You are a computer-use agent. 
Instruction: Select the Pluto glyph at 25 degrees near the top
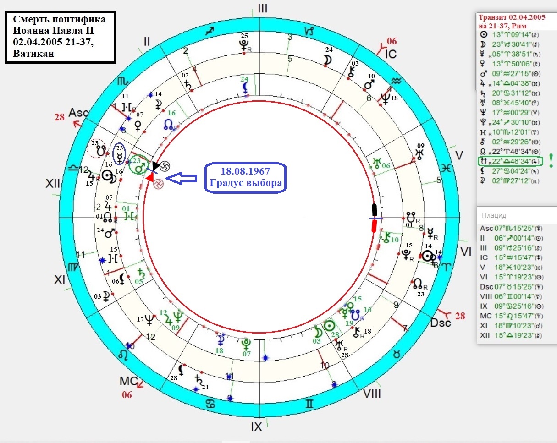(243, 45)
